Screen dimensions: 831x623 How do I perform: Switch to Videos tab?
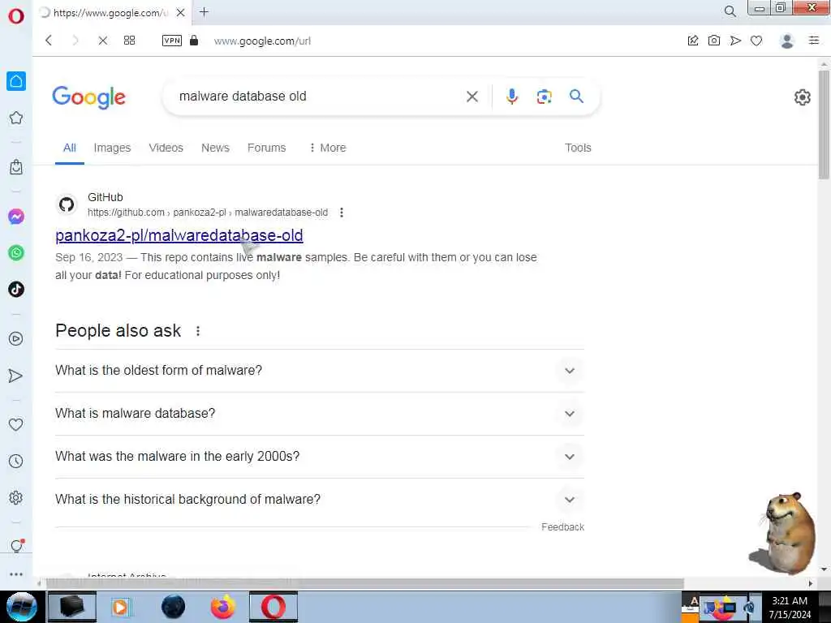pyautogui.click(x=166, y=148)
